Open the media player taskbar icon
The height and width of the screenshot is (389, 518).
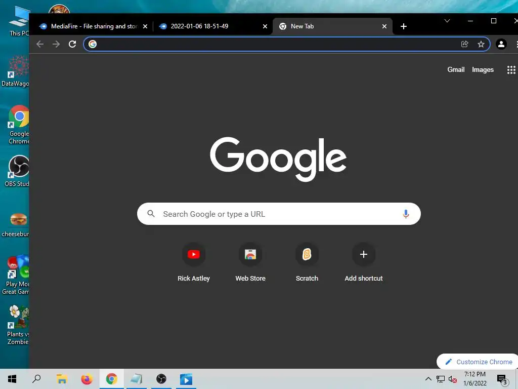pos(186,379)
